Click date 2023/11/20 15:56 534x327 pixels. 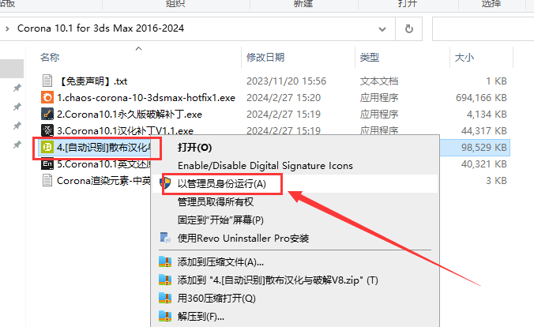[286, 81]
